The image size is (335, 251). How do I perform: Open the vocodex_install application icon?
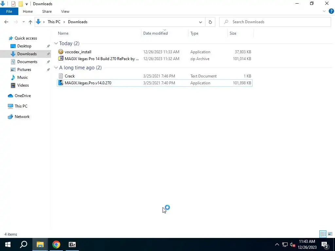click(x=61, y=52)
